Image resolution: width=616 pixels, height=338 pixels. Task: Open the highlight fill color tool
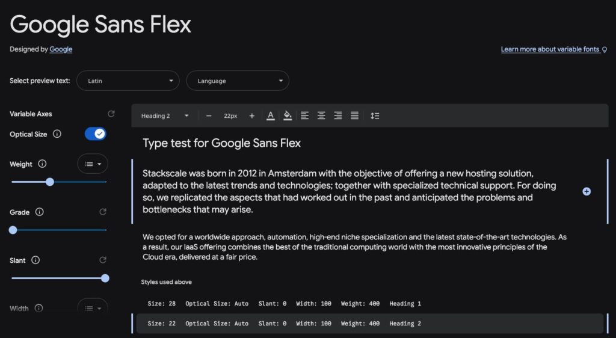(288, 115)
